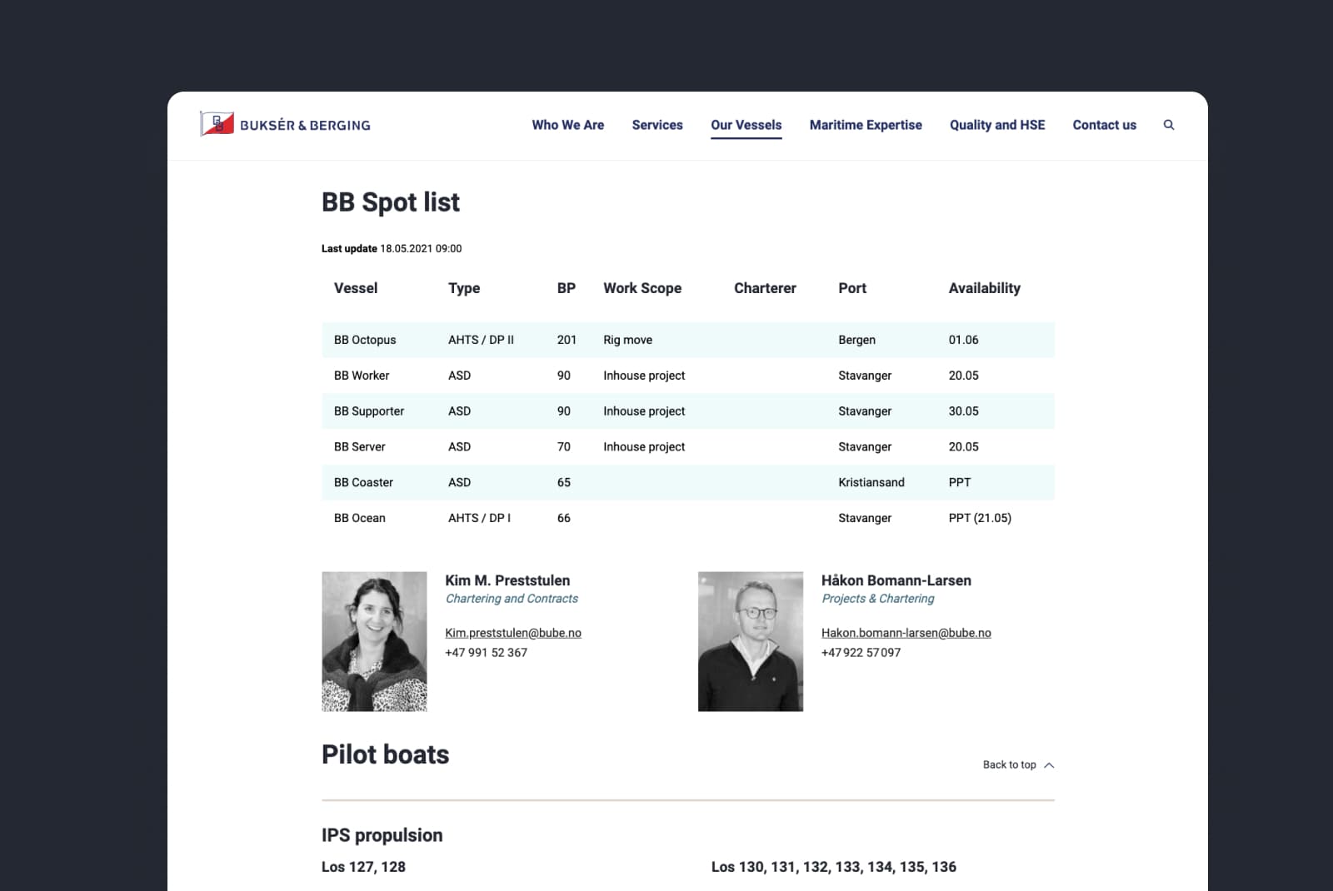Navigate to Contact us
The width and height of the screenshot is (1333, 891).
click(x=1104, y=125)
